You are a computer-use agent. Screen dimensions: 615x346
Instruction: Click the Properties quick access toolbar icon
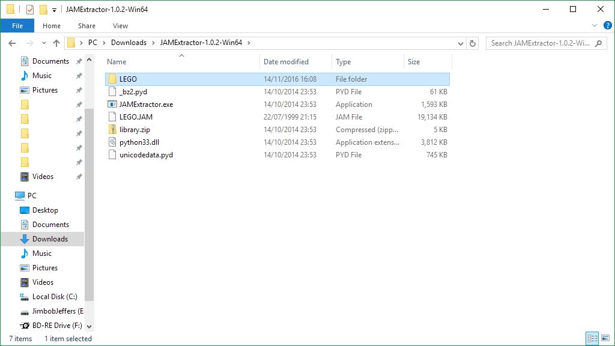tap(30, 10)
